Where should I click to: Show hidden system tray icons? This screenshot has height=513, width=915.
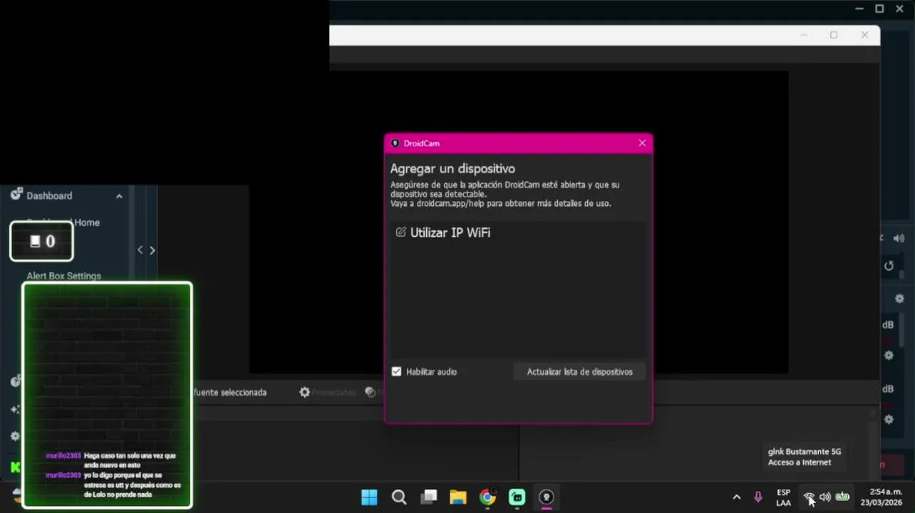pyautogui.click(x=736, y=497)
